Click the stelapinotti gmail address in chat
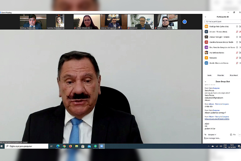The image size is (241, 161). (x=214, y=98)
